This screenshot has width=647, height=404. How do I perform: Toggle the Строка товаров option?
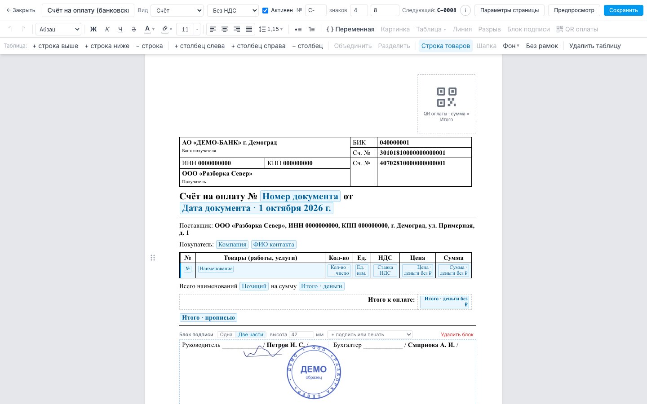(x=446, y=46)
